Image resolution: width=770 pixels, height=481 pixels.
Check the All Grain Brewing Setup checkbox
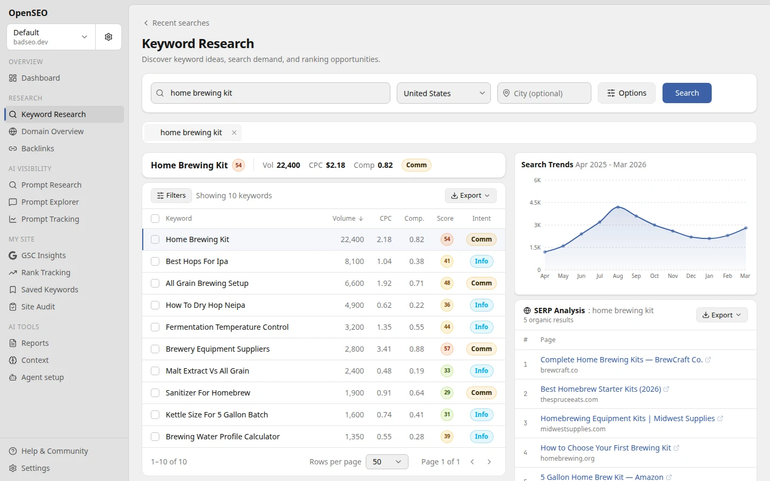(155, 283)
